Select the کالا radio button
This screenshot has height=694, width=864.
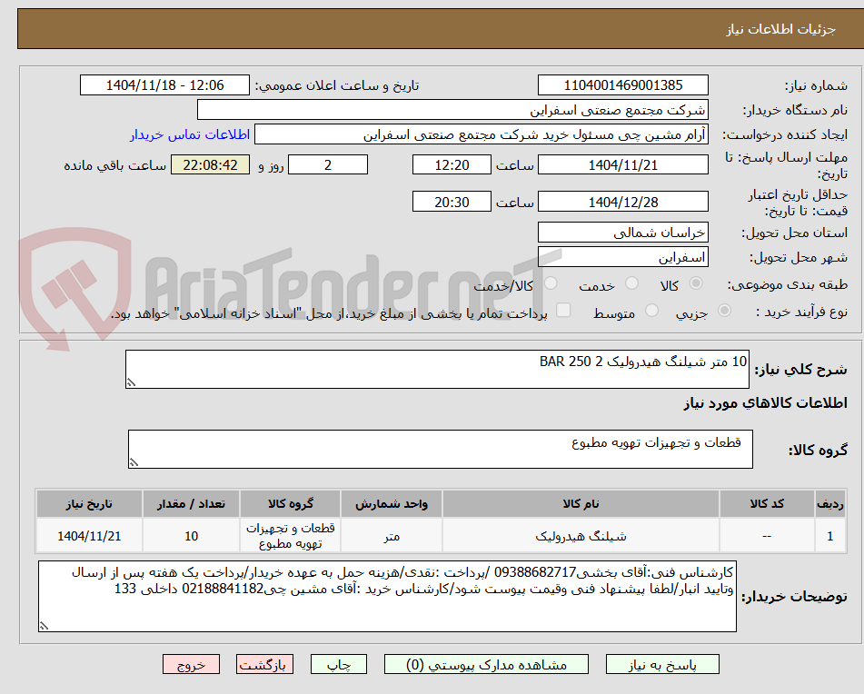point(696,283)
